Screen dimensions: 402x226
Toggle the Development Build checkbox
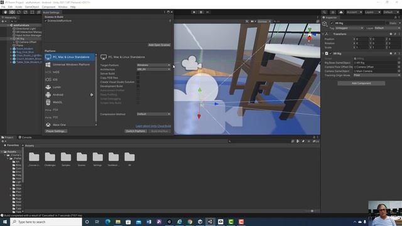[x=138, y=86]
